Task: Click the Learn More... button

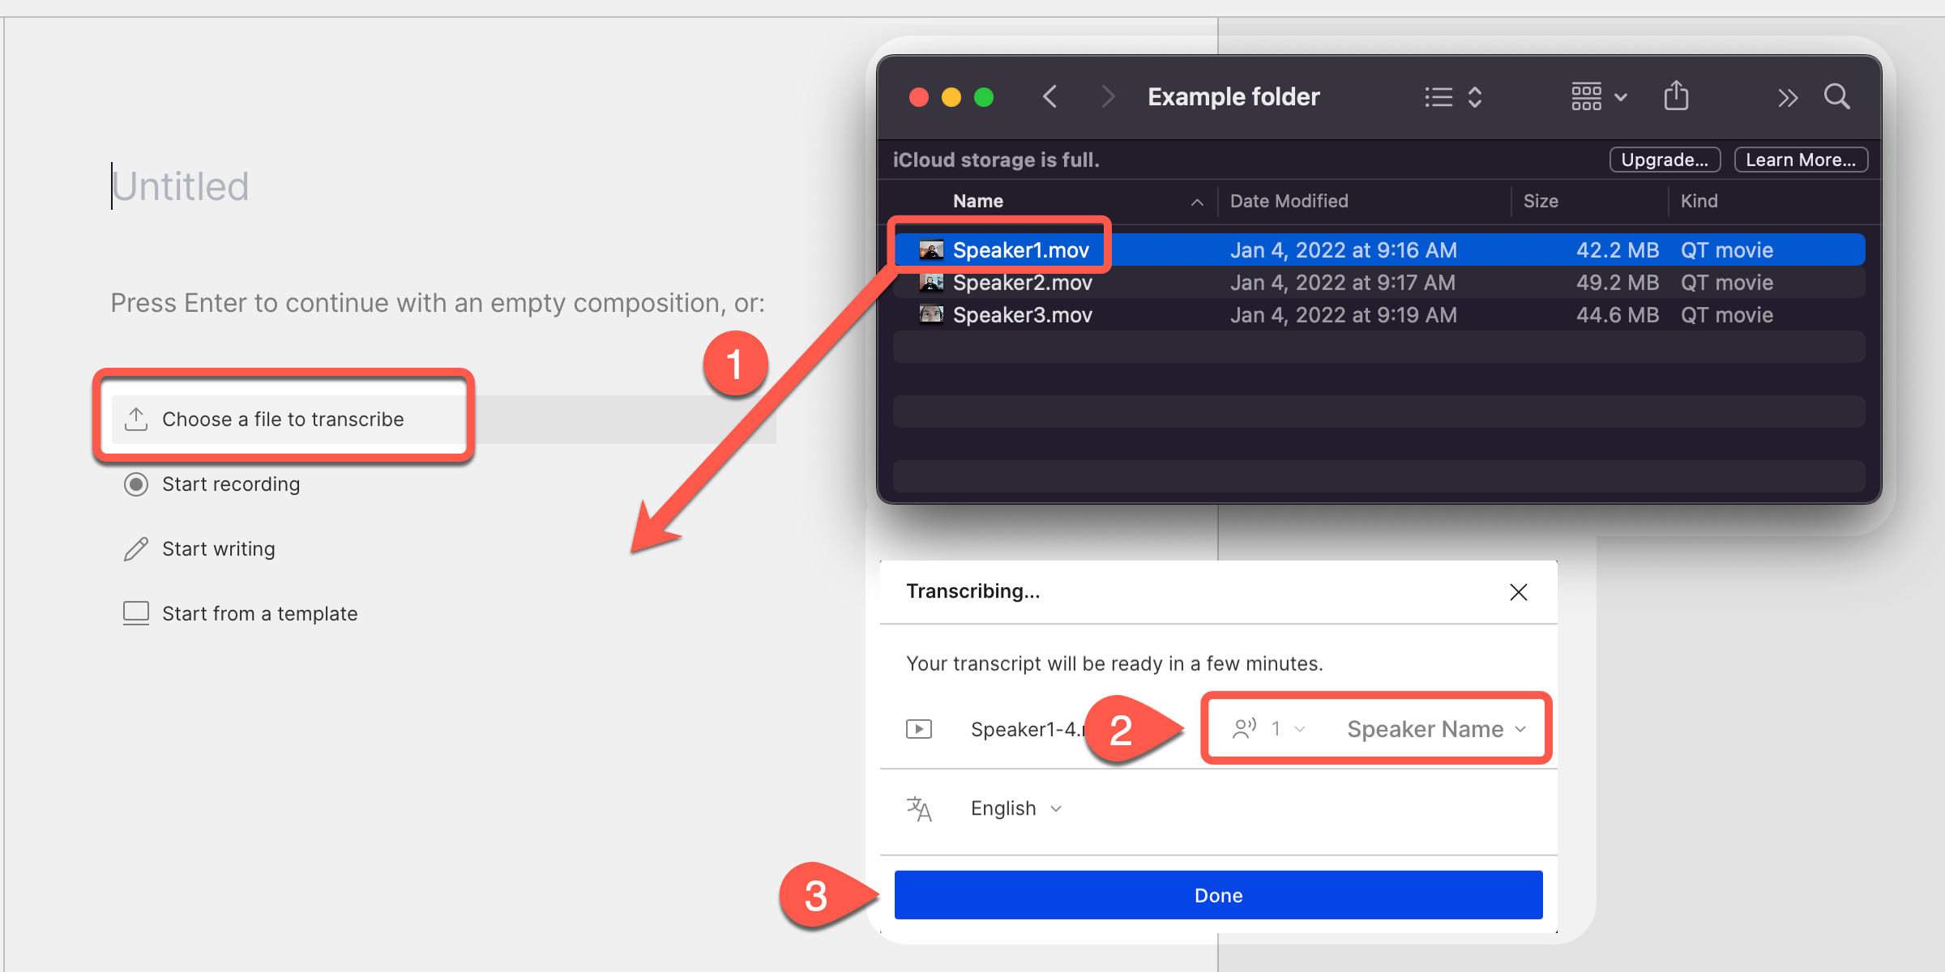Action: tap(1801, 160)
